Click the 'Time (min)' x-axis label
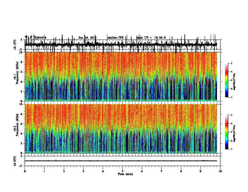This screenshot has height=192, width=248. click(125, 174)
